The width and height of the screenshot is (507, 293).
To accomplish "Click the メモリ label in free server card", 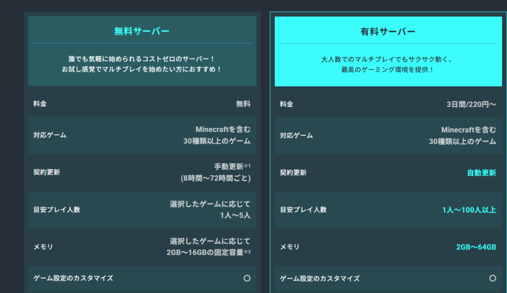I will 44,247.
